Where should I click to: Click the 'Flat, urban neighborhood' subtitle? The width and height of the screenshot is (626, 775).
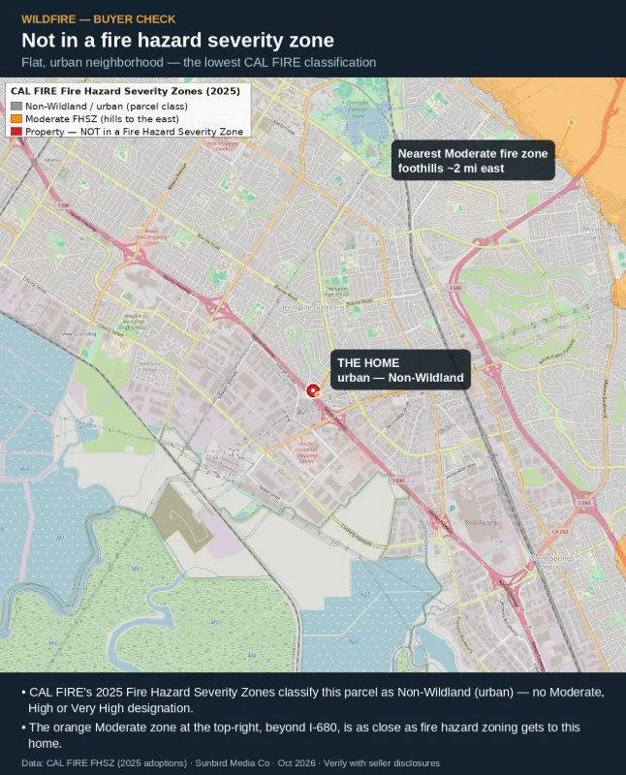pos(199,62)
